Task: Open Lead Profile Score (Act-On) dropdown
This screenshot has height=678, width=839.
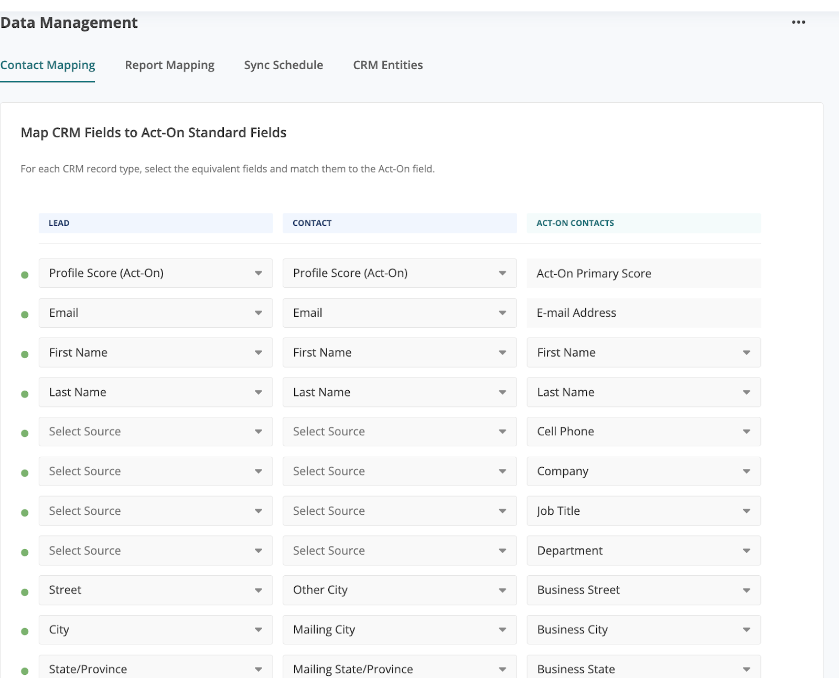Action: point(156,273)
